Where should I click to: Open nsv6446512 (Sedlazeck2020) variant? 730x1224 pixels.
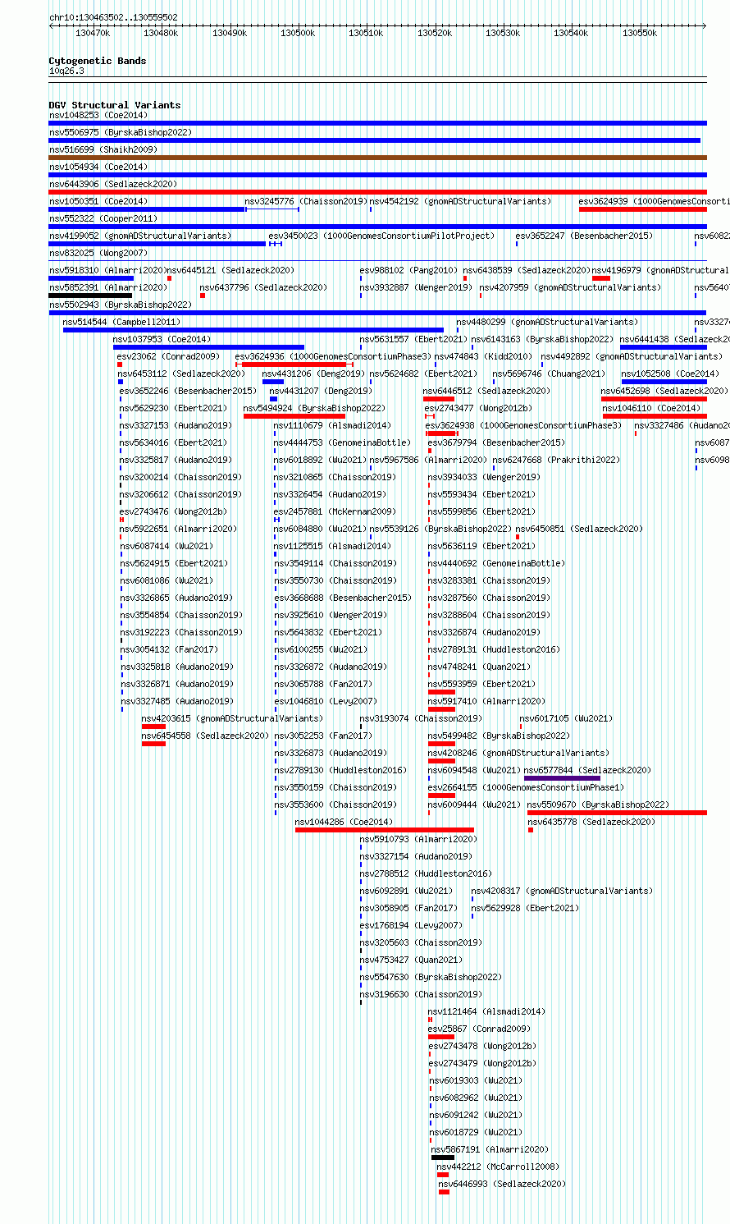pos(486,392)
